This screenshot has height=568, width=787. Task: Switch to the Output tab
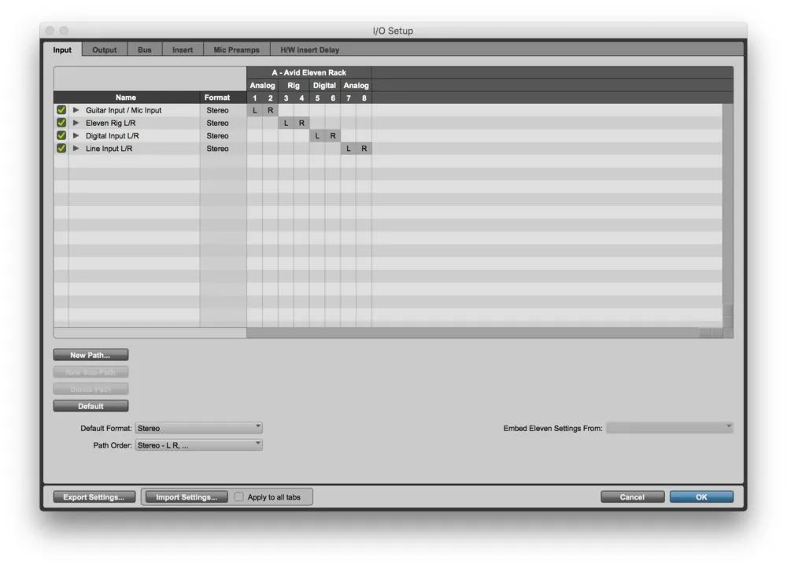point(104,50)
